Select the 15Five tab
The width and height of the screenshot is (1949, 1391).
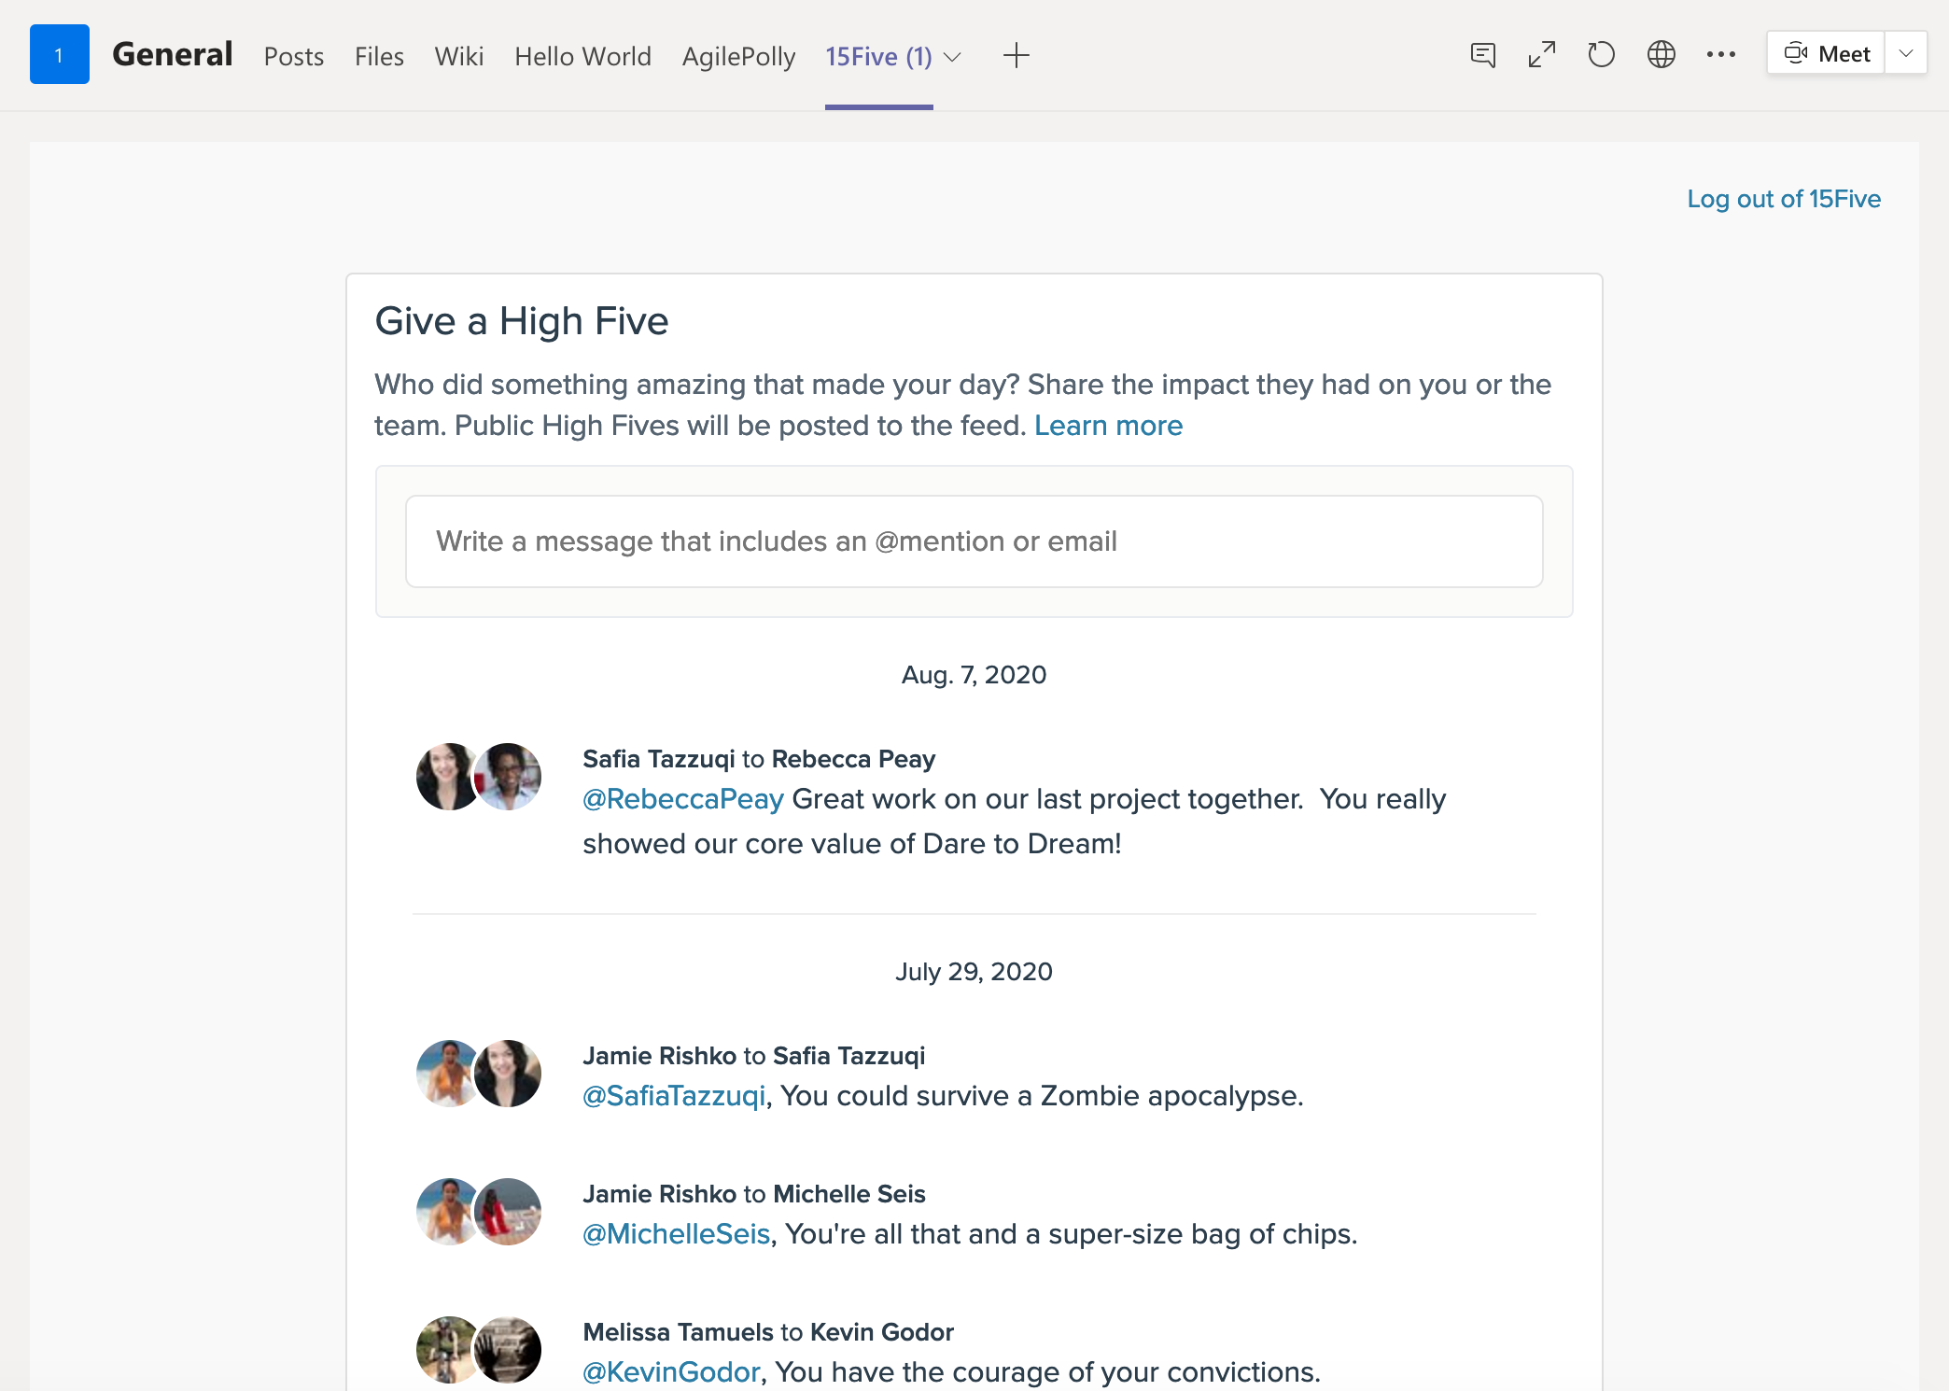pos(879,56)
